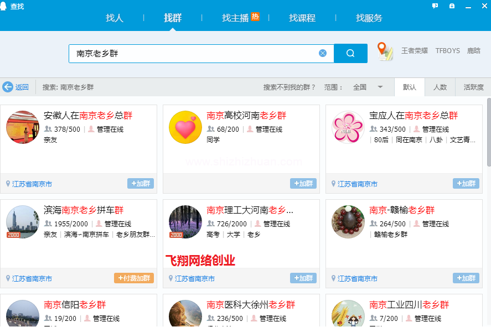Click inside the group search input field
Image resolution: width=491 pixels, height=327 pixels.
194,54
